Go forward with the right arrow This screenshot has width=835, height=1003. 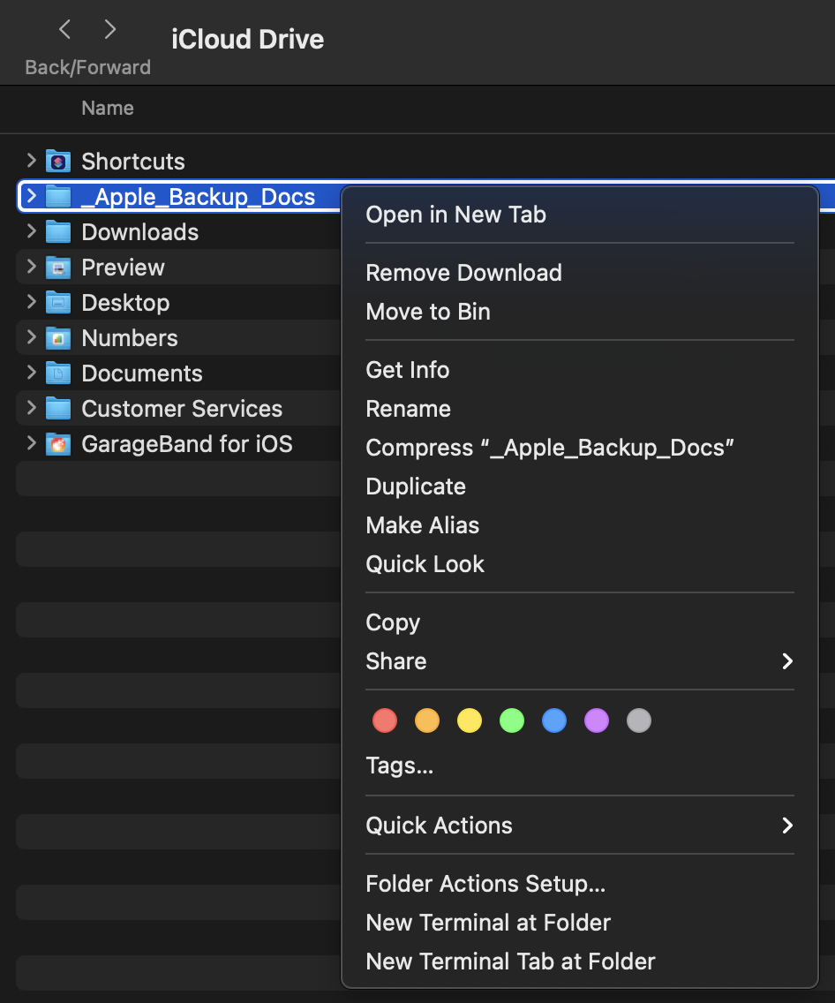[x=110, y=30]
